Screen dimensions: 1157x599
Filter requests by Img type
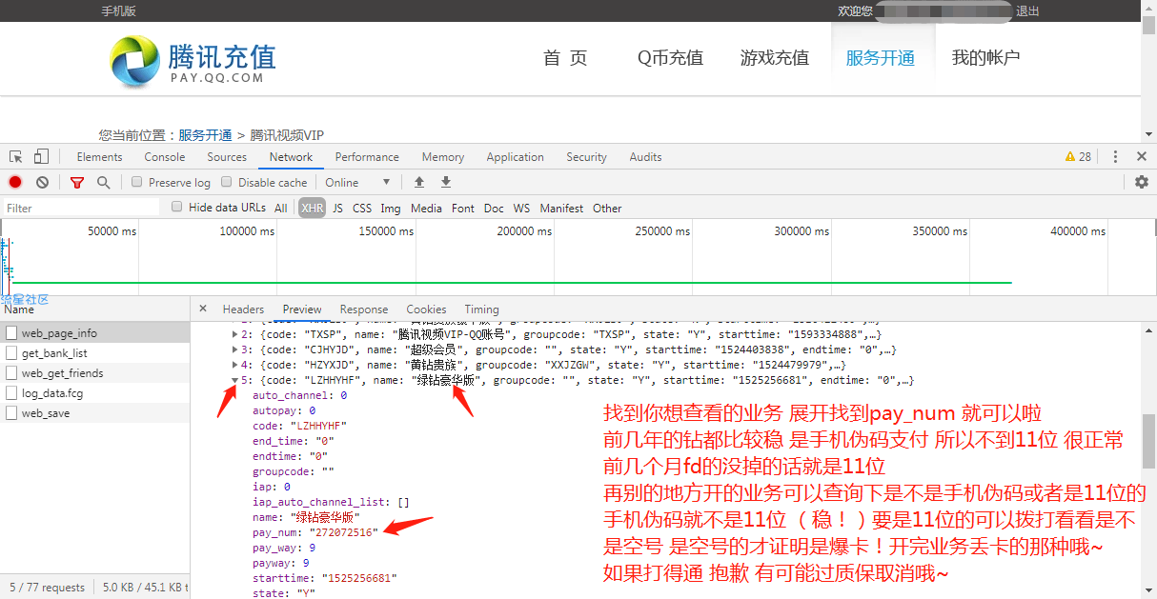pyautogui.click(x=391, y=208)
